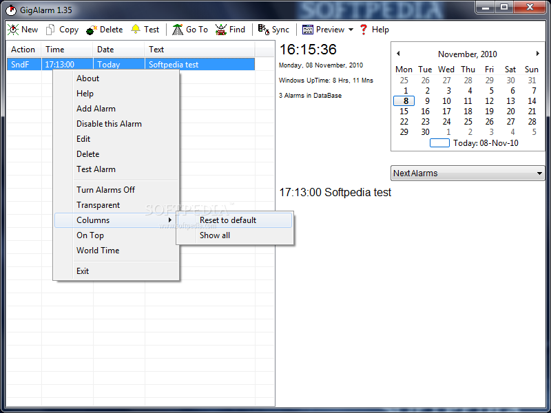Choose Delete in the context menu
The height and width of the screenshot is (413, 551).
[x=88, y=153]
